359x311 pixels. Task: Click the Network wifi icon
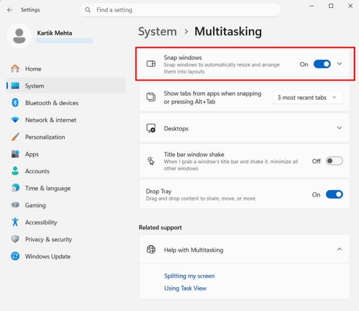pos(15,120)
